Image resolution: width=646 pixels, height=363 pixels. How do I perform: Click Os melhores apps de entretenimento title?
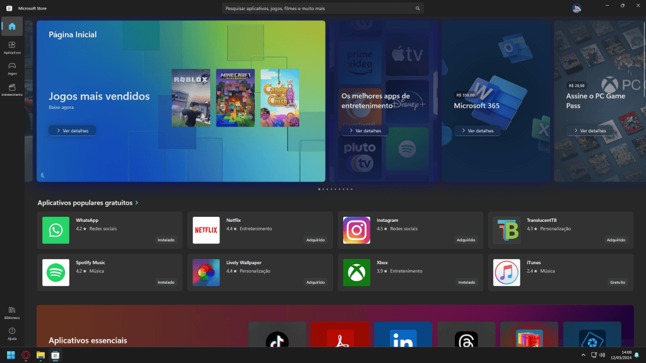click(x=375, y=101)
